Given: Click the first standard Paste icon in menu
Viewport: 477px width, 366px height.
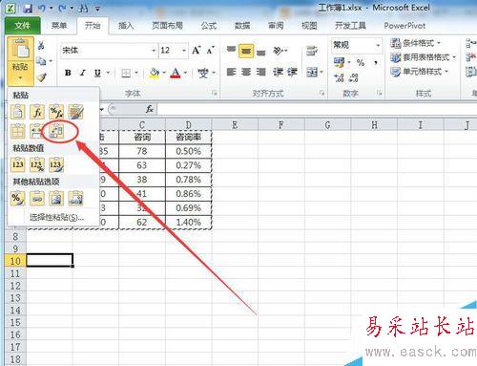Looking at the screenshot, I should coord(17,112).
